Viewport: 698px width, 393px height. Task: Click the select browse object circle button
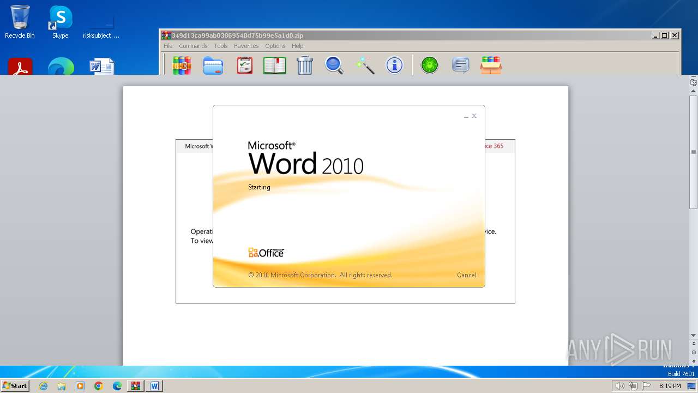(x=694, y=352)
